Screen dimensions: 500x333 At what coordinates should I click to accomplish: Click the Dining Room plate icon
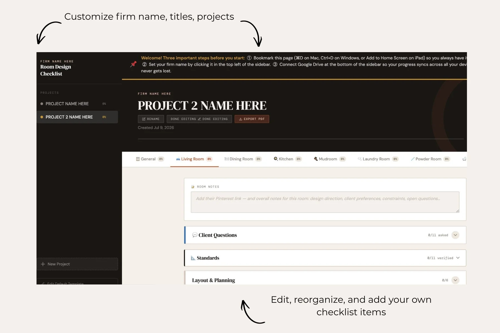pyautogui.click(x=227, y=159)
